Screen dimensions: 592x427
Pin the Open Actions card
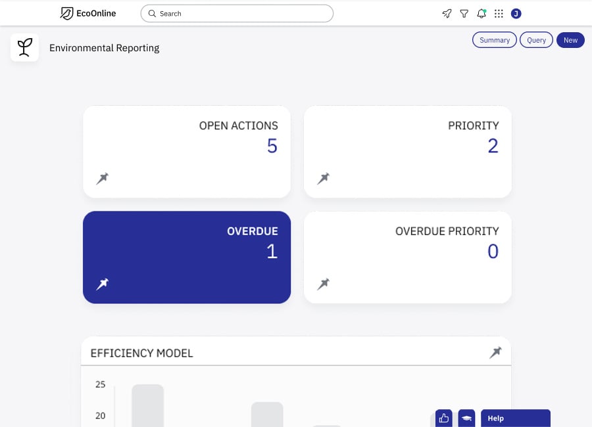tap(103, 178)
